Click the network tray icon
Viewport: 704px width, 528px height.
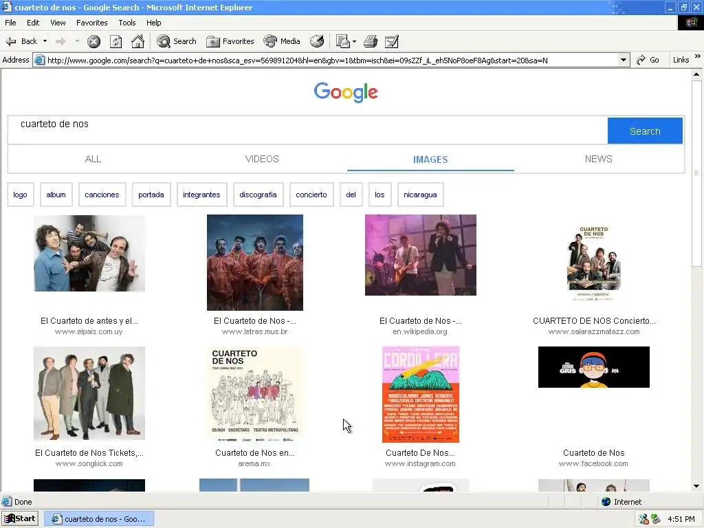(x=643, y=519)
